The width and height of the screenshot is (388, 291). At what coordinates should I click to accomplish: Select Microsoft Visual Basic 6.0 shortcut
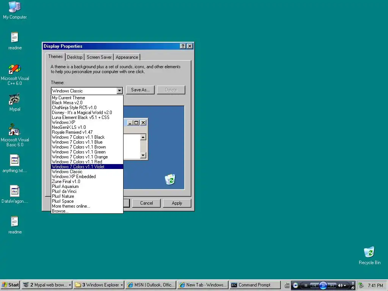pyautogui.click(x=15, y=135)
